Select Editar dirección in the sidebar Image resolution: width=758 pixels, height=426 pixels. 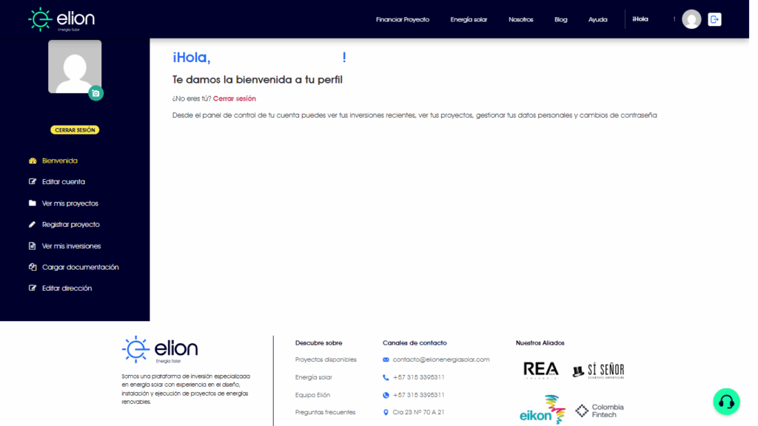(x=65, y=288)
